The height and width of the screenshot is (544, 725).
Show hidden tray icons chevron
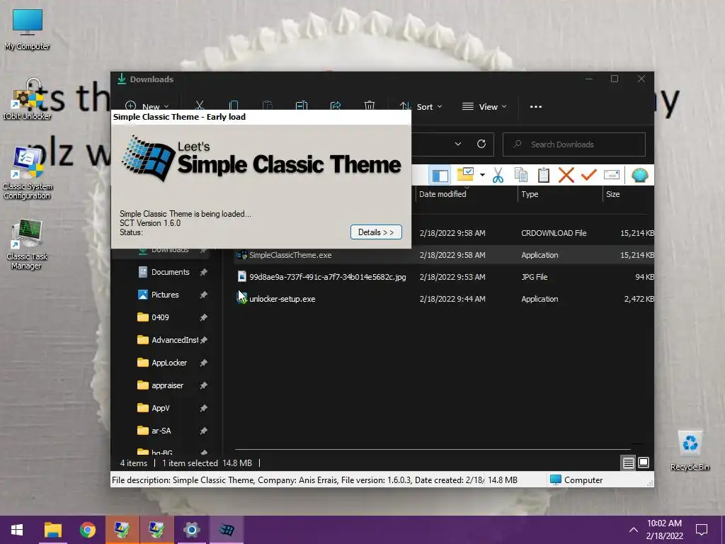point(634,530)
